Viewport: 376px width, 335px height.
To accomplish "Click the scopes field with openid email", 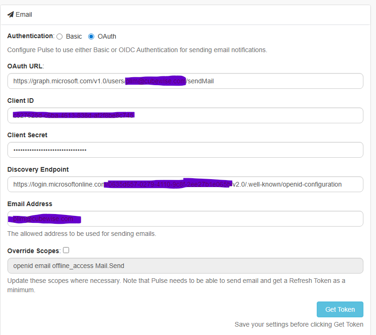I will coord(185,266).
